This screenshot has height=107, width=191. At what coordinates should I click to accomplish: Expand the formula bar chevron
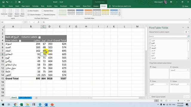(189, 22)
